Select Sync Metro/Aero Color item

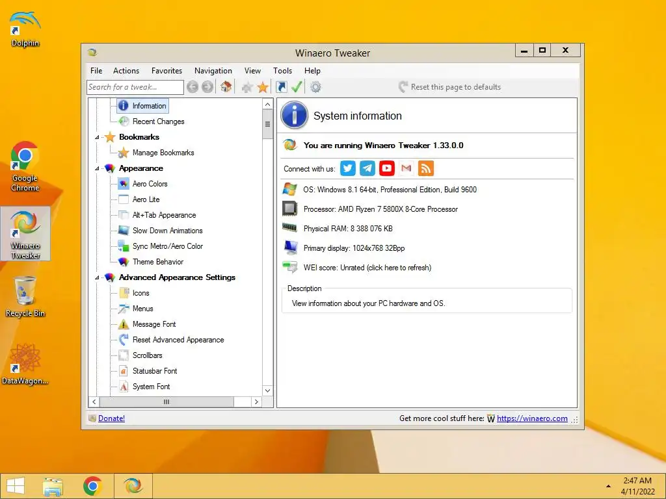coord(167,246)
